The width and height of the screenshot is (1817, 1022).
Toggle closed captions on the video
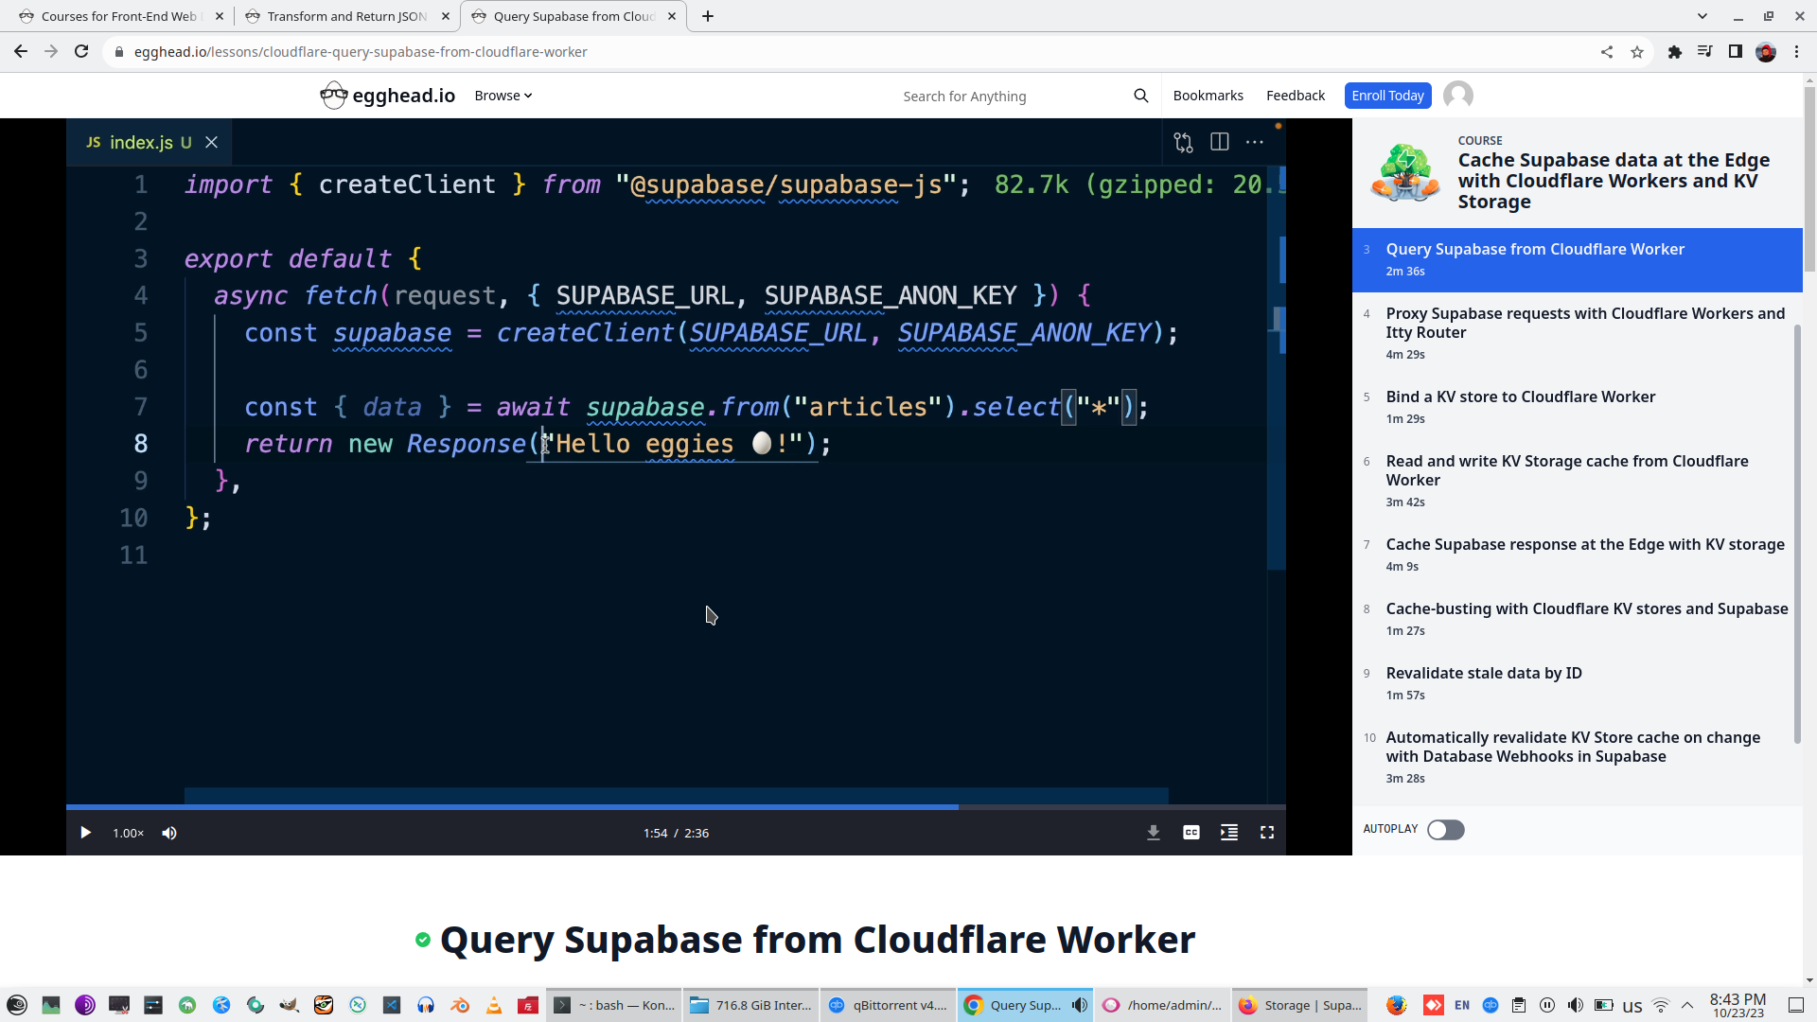(1191, 833)
